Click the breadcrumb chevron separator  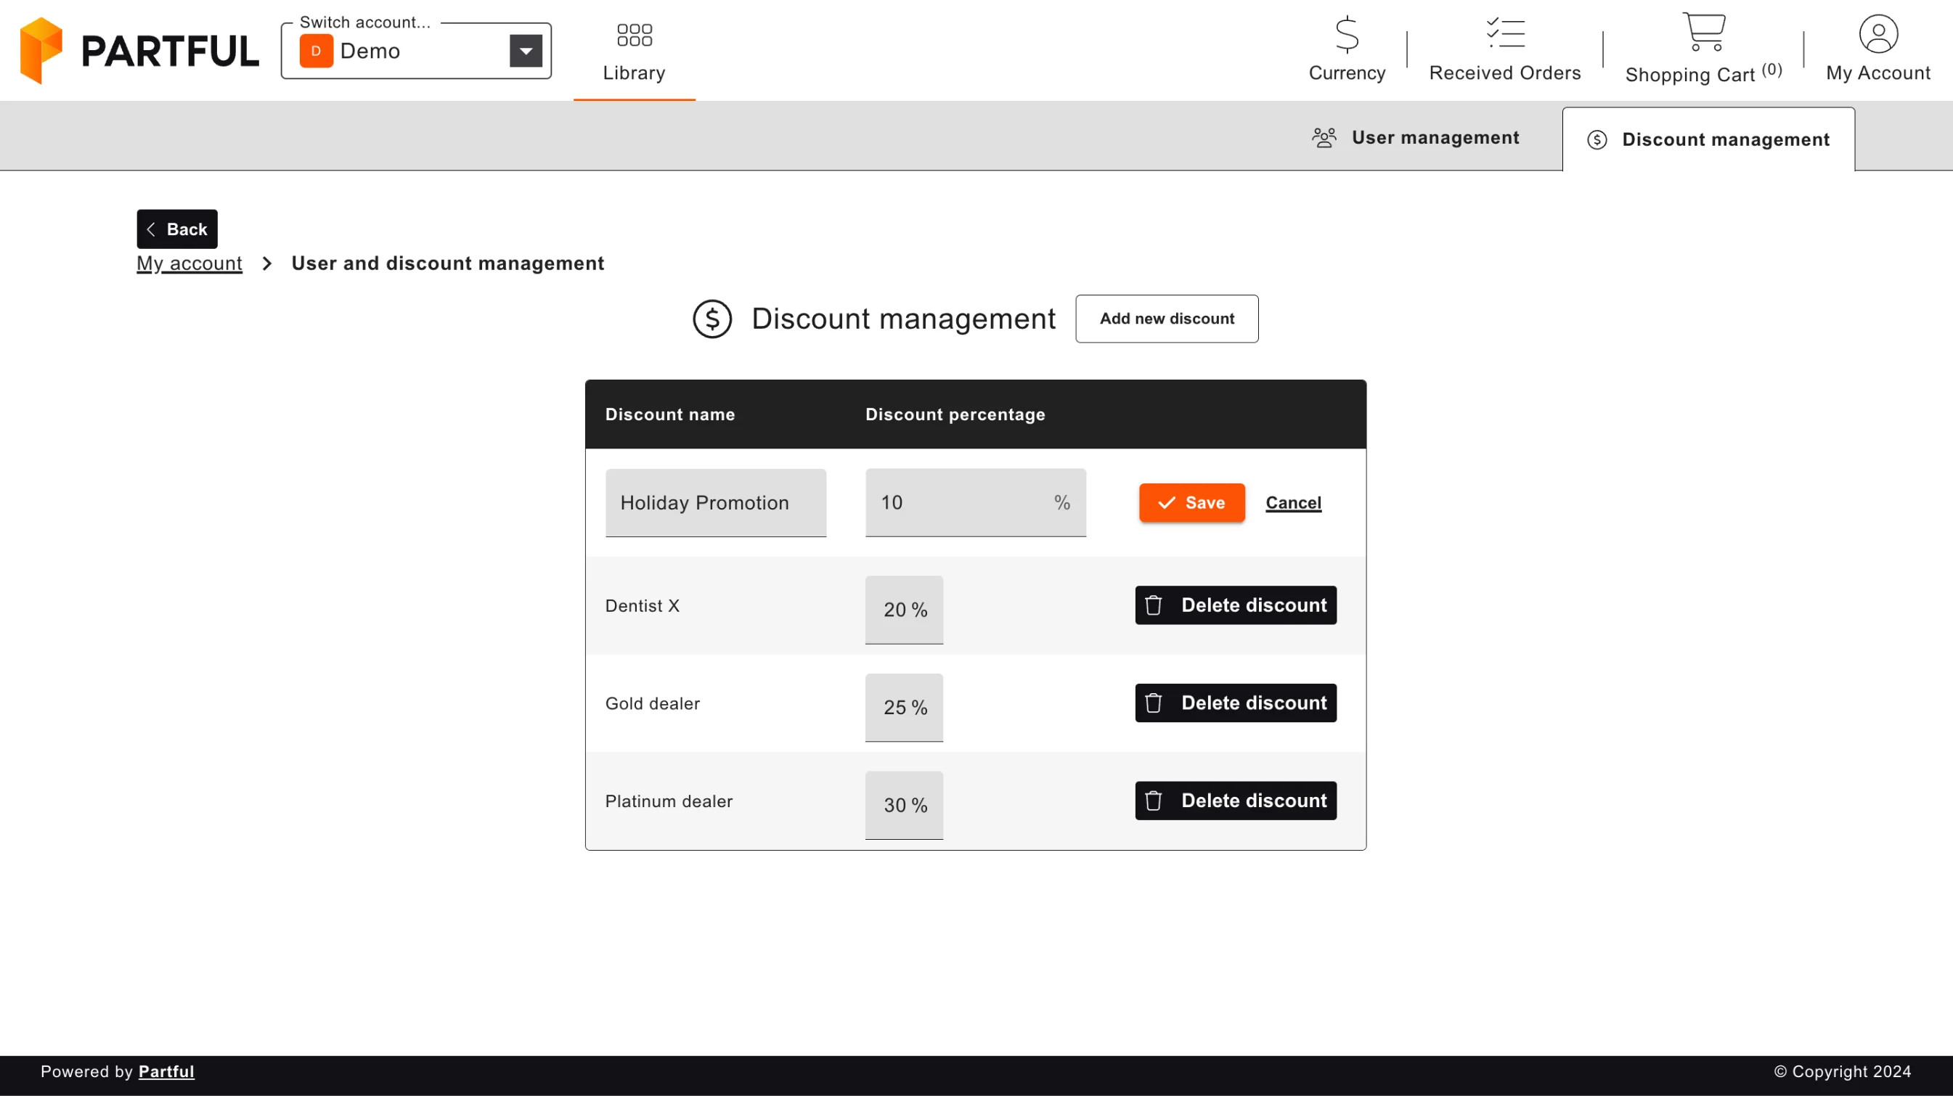click(267, 263)
